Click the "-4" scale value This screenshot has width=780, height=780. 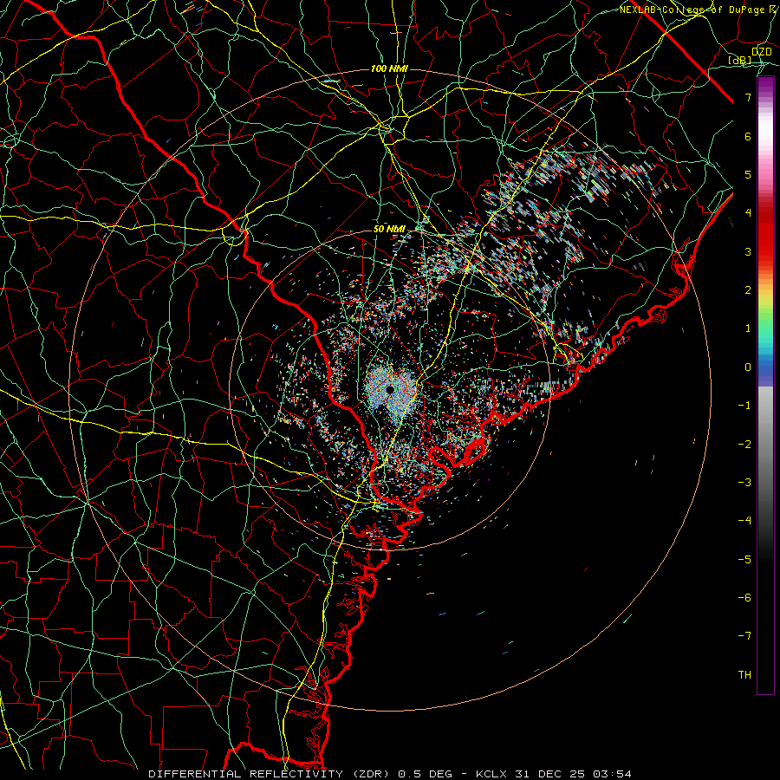pos(744,520)
